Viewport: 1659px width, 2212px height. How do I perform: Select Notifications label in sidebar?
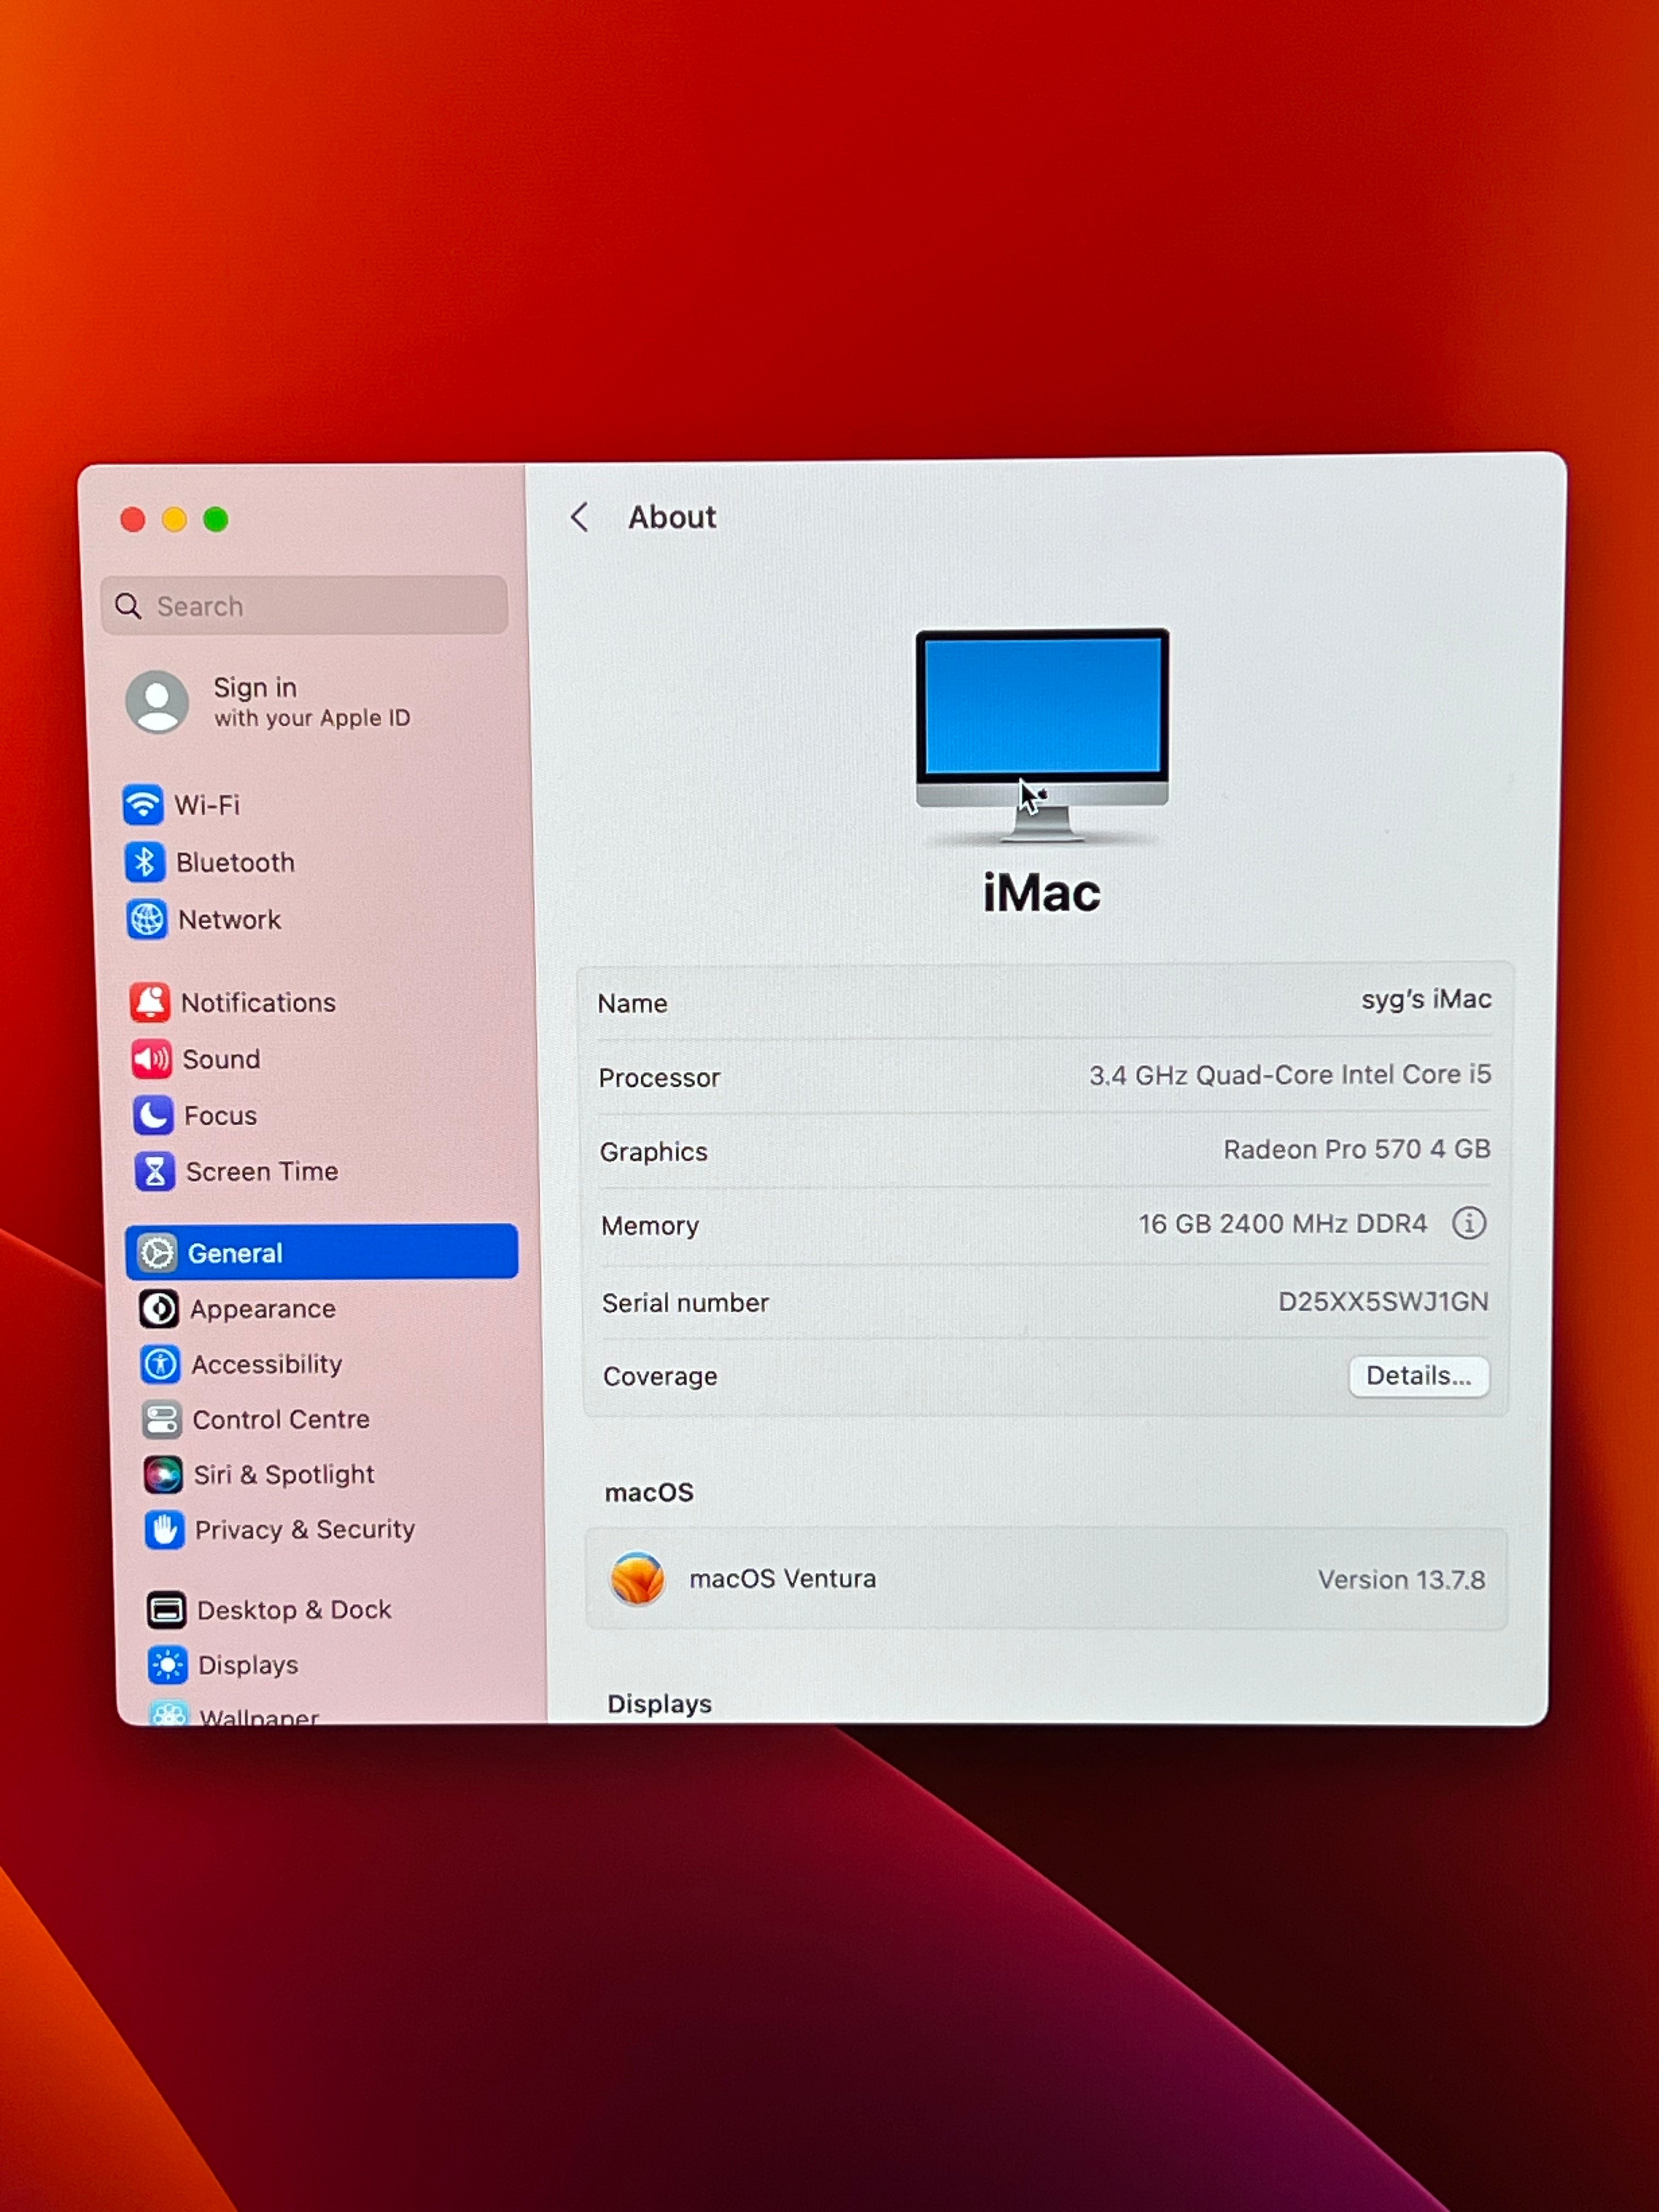(258, 1002)
